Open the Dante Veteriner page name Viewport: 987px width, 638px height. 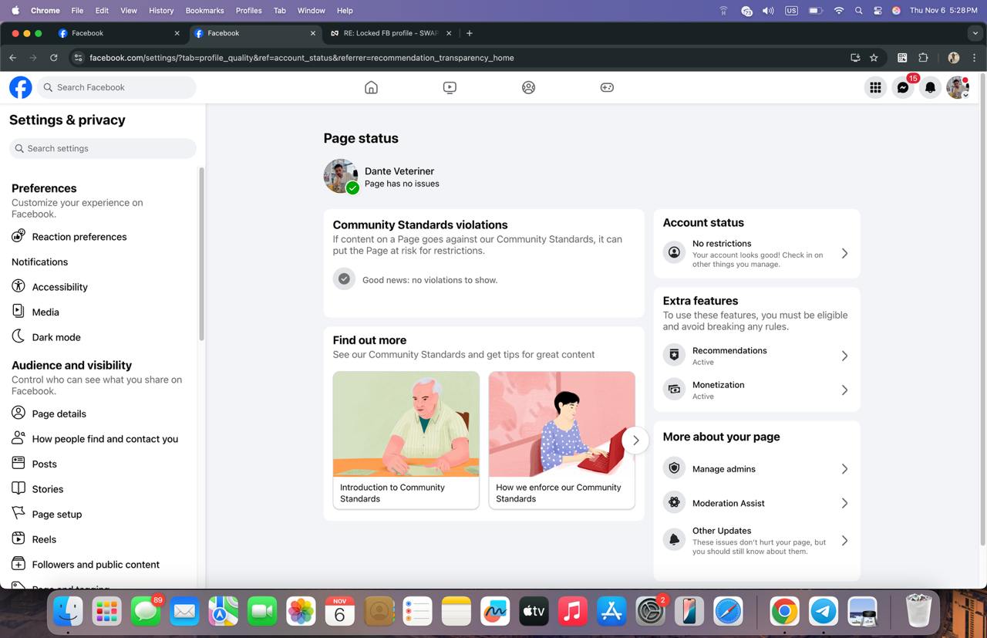[x=399, y=170]
